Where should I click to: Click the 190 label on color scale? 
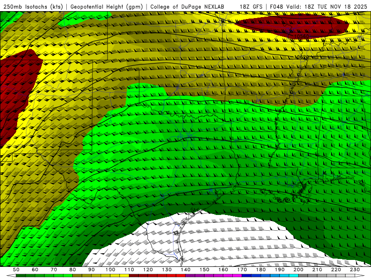tap(280, 270)
